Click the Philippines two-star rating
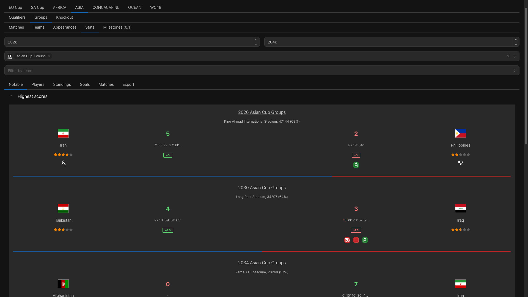 (x=460, y=155)
